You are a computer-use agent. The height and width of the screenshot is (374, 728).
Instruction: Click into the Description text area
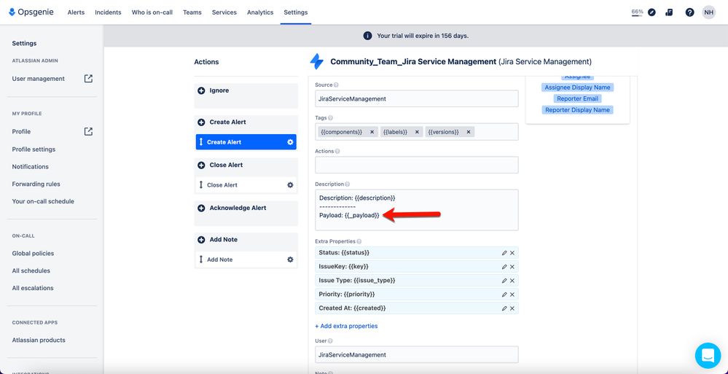pos(416,210)
